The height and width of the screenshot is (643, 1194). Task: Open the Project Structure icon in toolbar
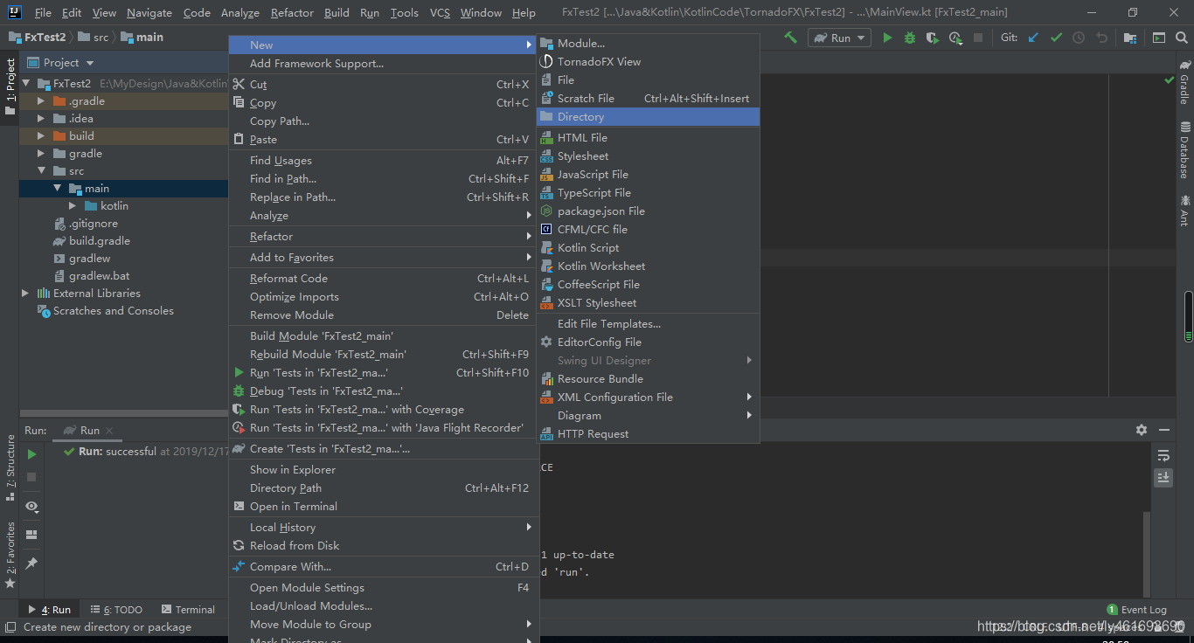tap(1130, 38)
